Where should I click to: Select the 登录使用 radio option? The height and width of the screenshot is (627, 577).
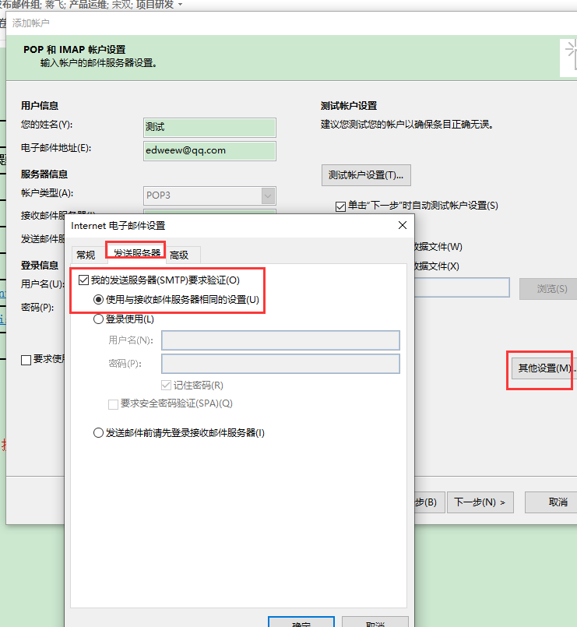point(98,319)
